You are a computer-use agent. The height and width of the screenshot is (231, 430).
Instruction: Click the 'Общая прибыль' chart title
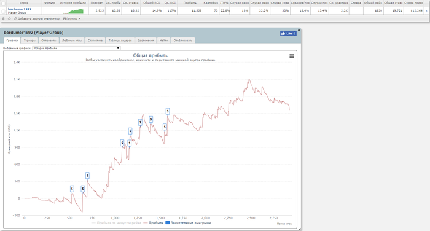(150, 55)
